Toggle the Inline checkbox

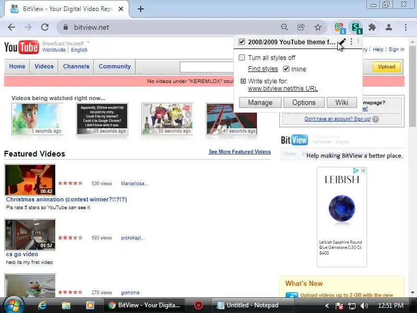[286, 69]
